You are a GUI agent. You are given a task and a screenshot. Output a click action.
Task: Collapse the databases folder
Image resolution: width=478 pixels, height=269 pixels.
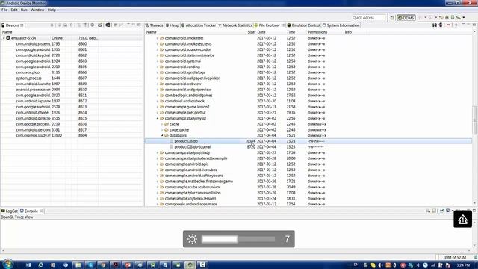[162, 135]
